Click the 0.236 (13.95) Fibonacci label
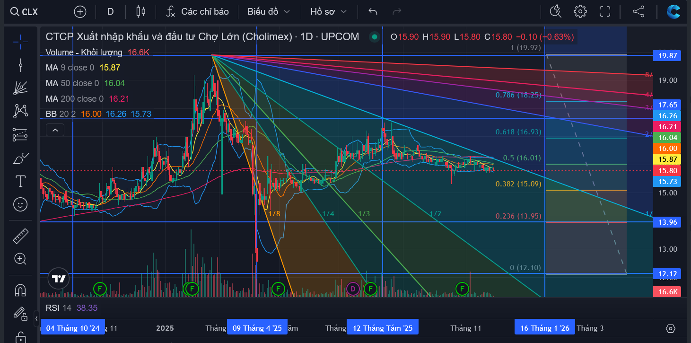691x343 pixels. coord(518,216)
